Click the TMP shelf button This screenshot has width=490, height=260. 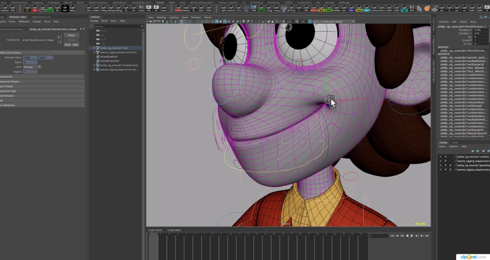(x=404, y=8)
